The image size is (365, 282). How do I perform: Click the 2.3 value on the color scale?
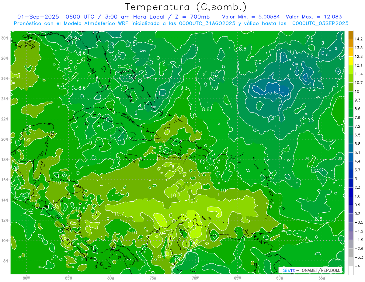point(357,187)
